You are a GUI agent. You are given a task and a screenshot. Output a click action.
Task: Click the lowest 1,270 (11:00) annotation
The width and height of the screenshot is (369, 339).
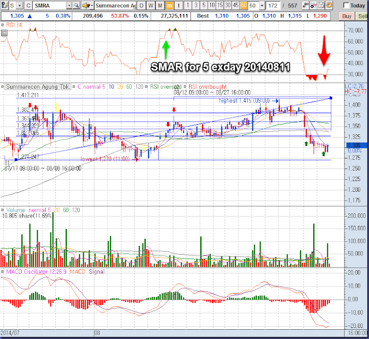pyautogui.click(x=105, y=159)
